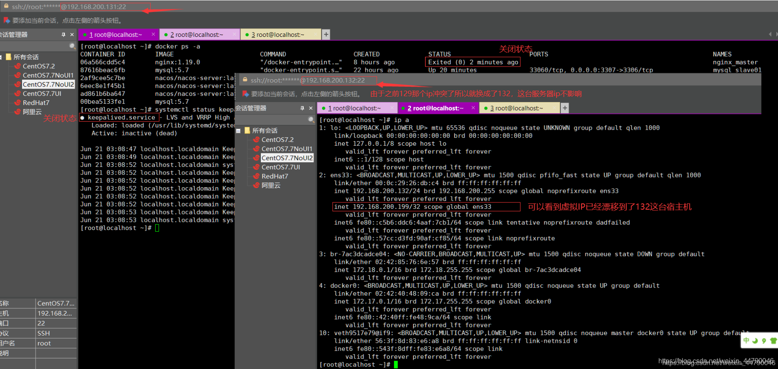This screenshot has width=778, height=369.
Task: Open 阿里云 session in the 132 window tree
Action: [271, 186]
